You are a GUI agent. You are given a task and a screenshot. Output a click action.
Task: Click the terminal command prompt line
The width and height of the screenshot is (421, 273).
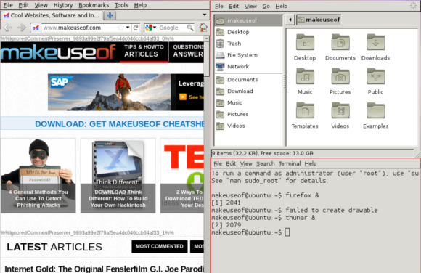[x=251, y=232]
